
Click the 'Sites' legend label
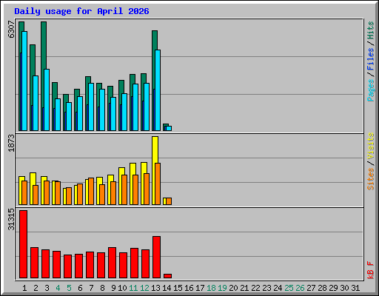[x=370, y=178]
